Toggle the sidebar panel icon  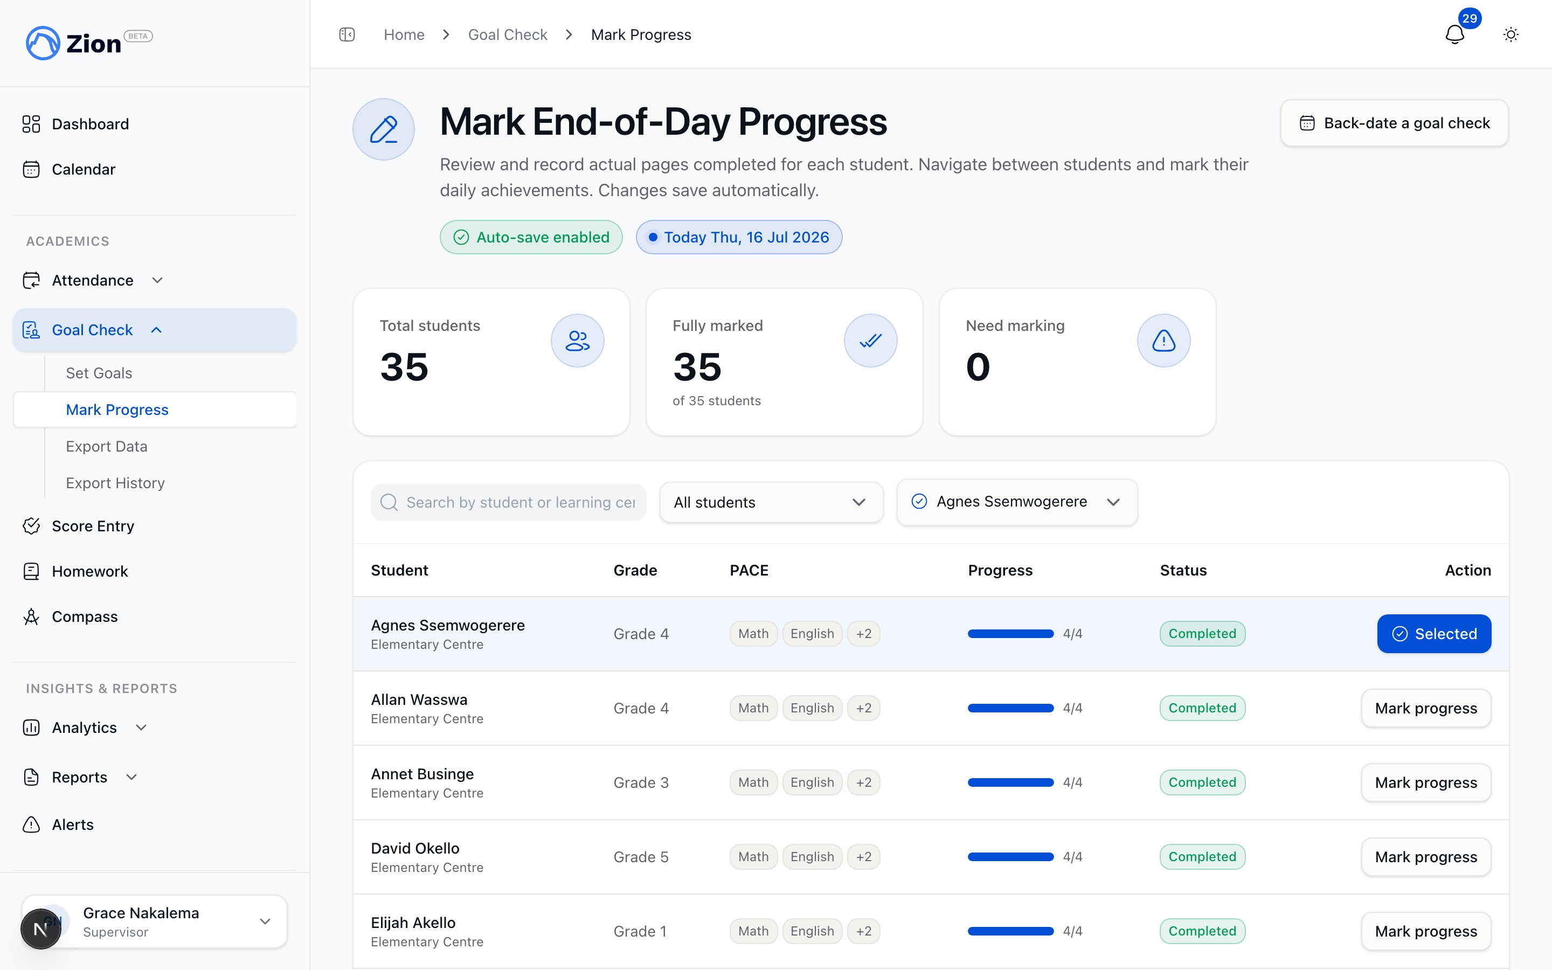click(347, 34)
